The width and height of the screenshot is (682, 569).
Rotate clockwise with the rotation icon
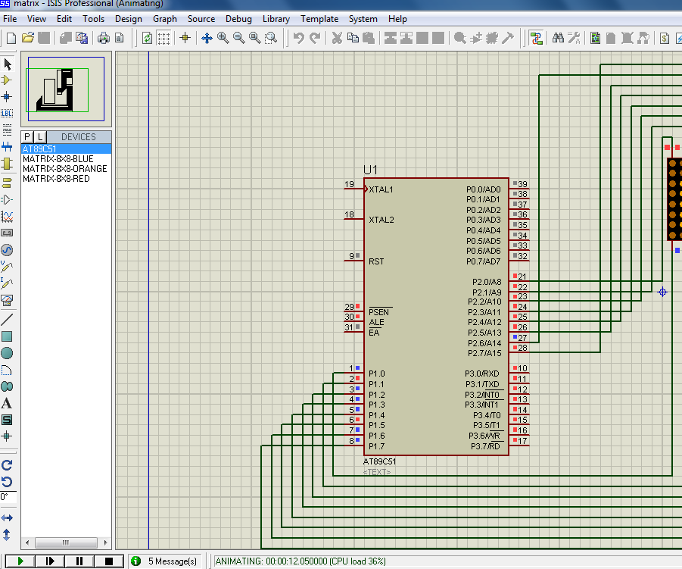coord(7,465)
